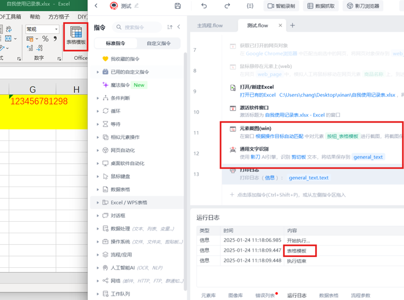
Task: Click the sort icon beside the search box
Action: pyautogui.click(x=170, y=27)
